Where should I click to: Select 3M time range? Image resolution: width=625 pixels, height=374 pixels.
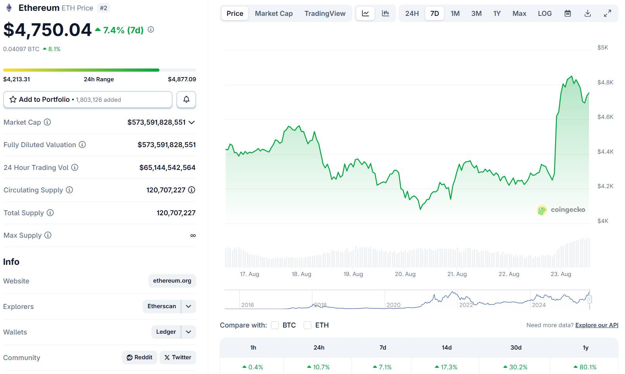pyautogui.click(x=477, y=14)
